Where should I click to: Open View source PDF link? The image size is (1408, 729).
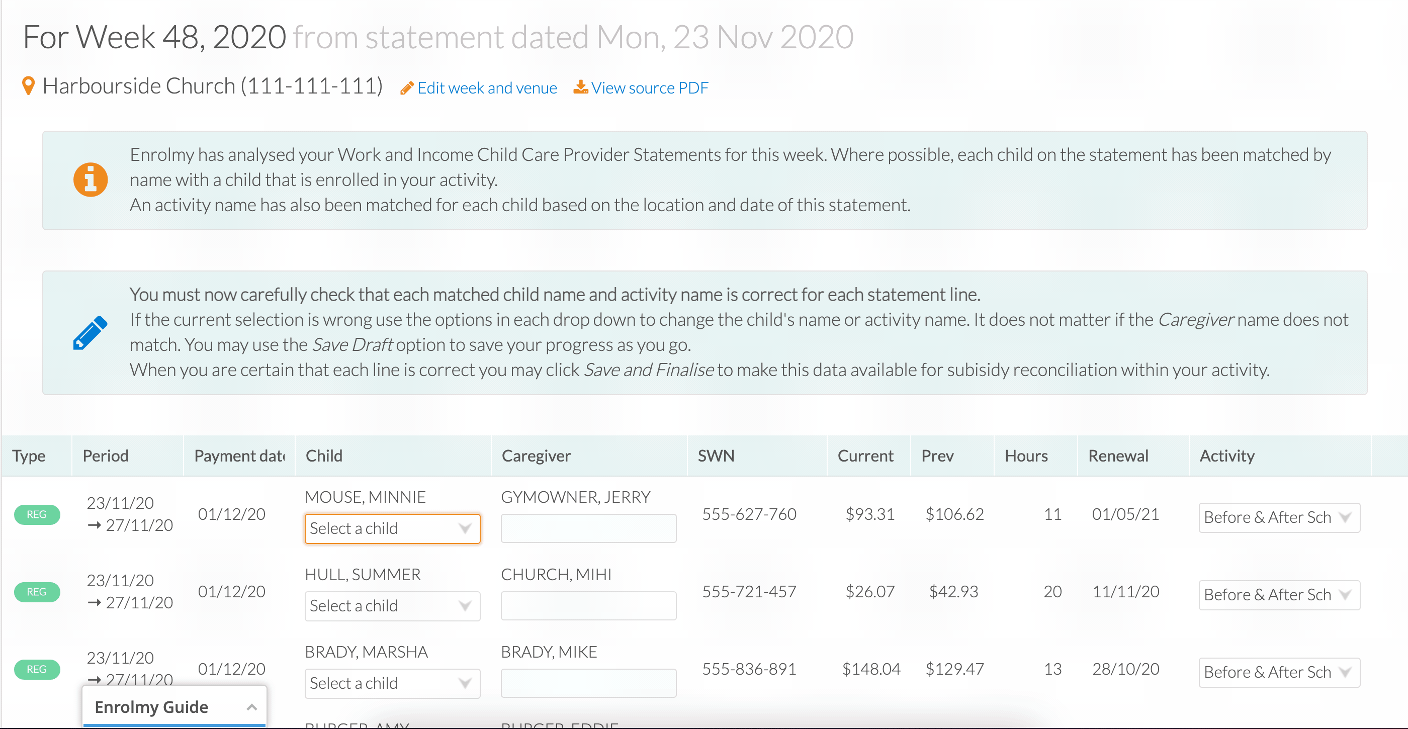click(650, 88)
